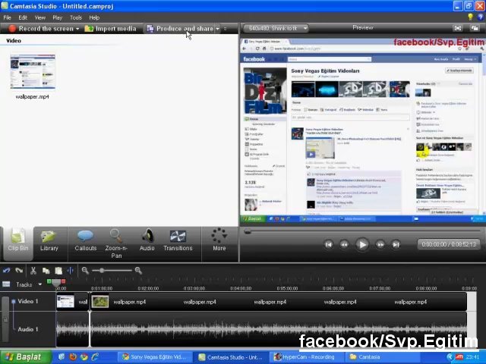Select the Audio 1 track label
This screenshot has height=364, width=486.
click(x=27, y=329)
